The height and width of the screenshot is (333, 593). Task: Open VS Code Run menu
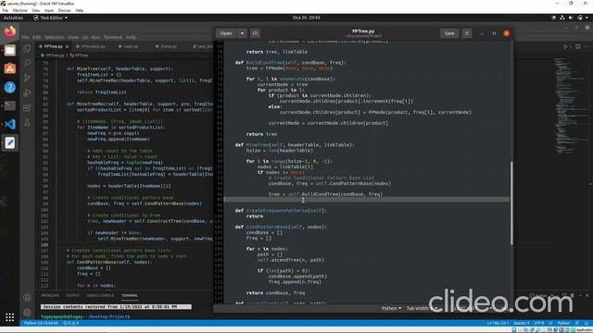coord(95,37)
